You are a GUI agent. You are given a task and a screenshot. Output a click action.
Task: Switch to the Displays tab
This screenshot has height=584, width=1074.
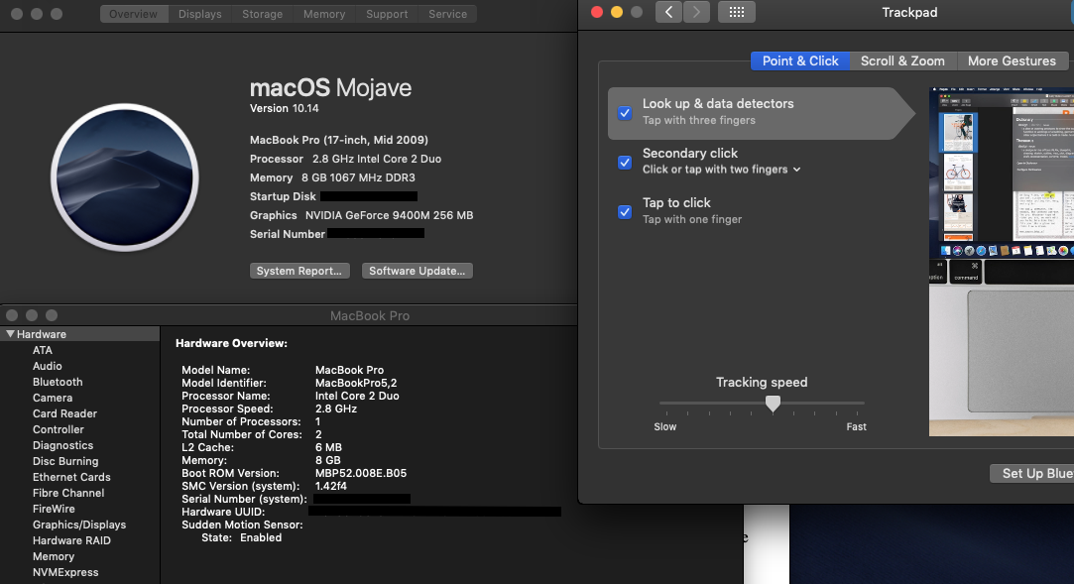coord(200,14)
